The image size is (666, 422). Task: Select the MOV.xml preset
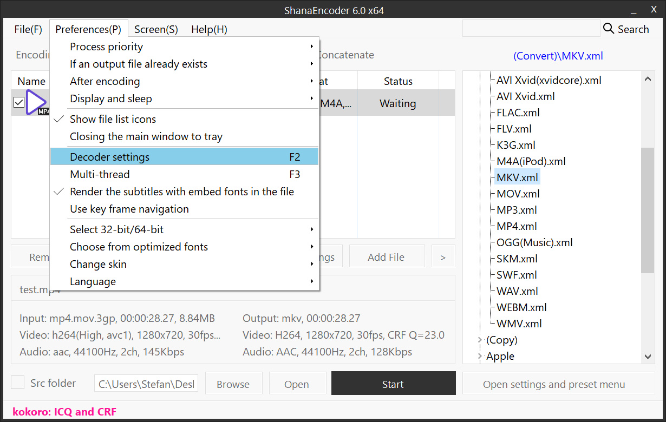tap(518, 194)
